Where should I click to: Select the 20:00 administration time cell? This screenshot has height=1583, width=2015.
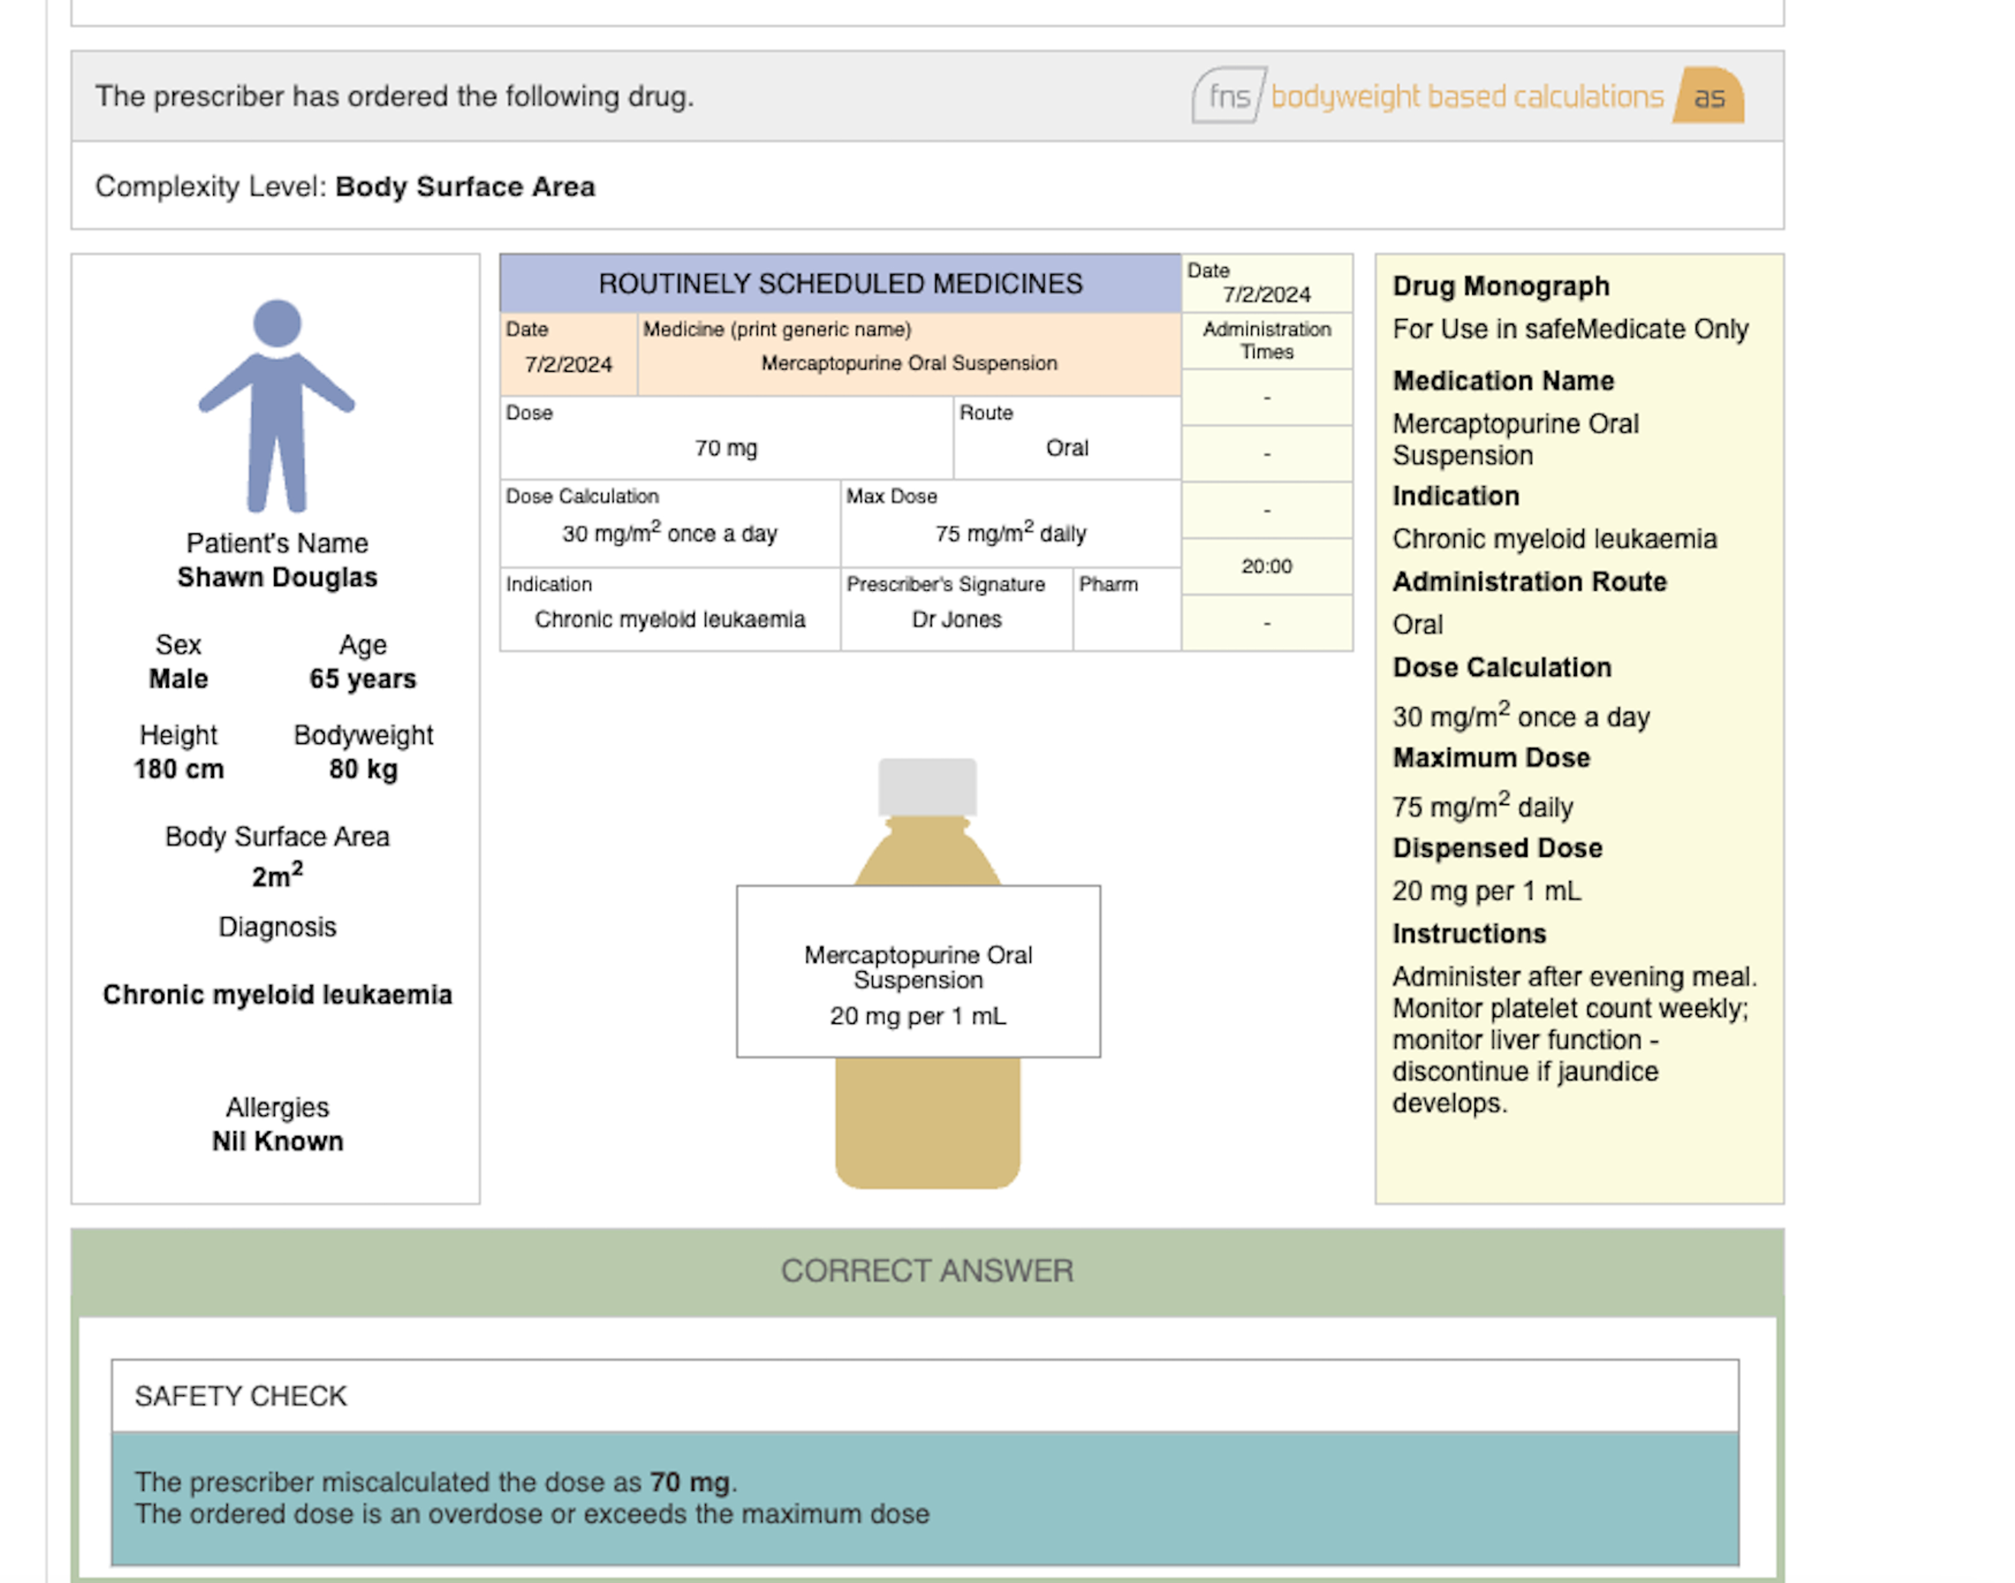pyautogui.click(x=1266, y=566)
